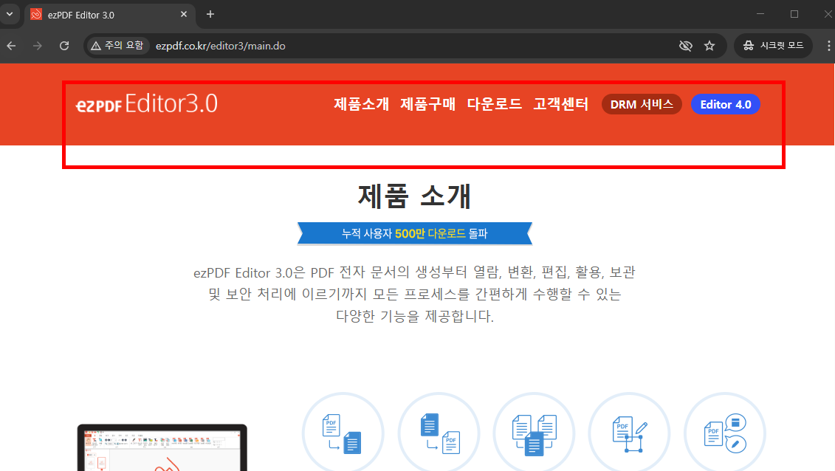835x471 pixels.
Task: Select the PDF editing pencil icon
Action: coord(629,433)
